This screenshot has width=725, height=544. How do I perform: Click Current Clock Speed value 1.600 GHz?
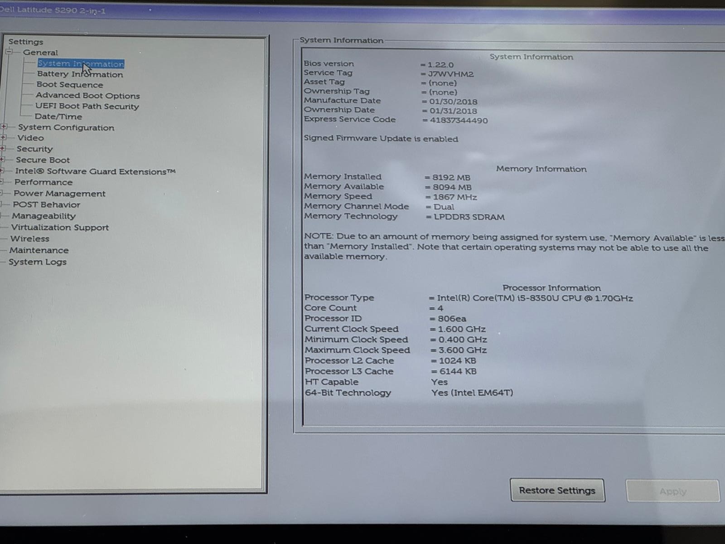[462, 330]
